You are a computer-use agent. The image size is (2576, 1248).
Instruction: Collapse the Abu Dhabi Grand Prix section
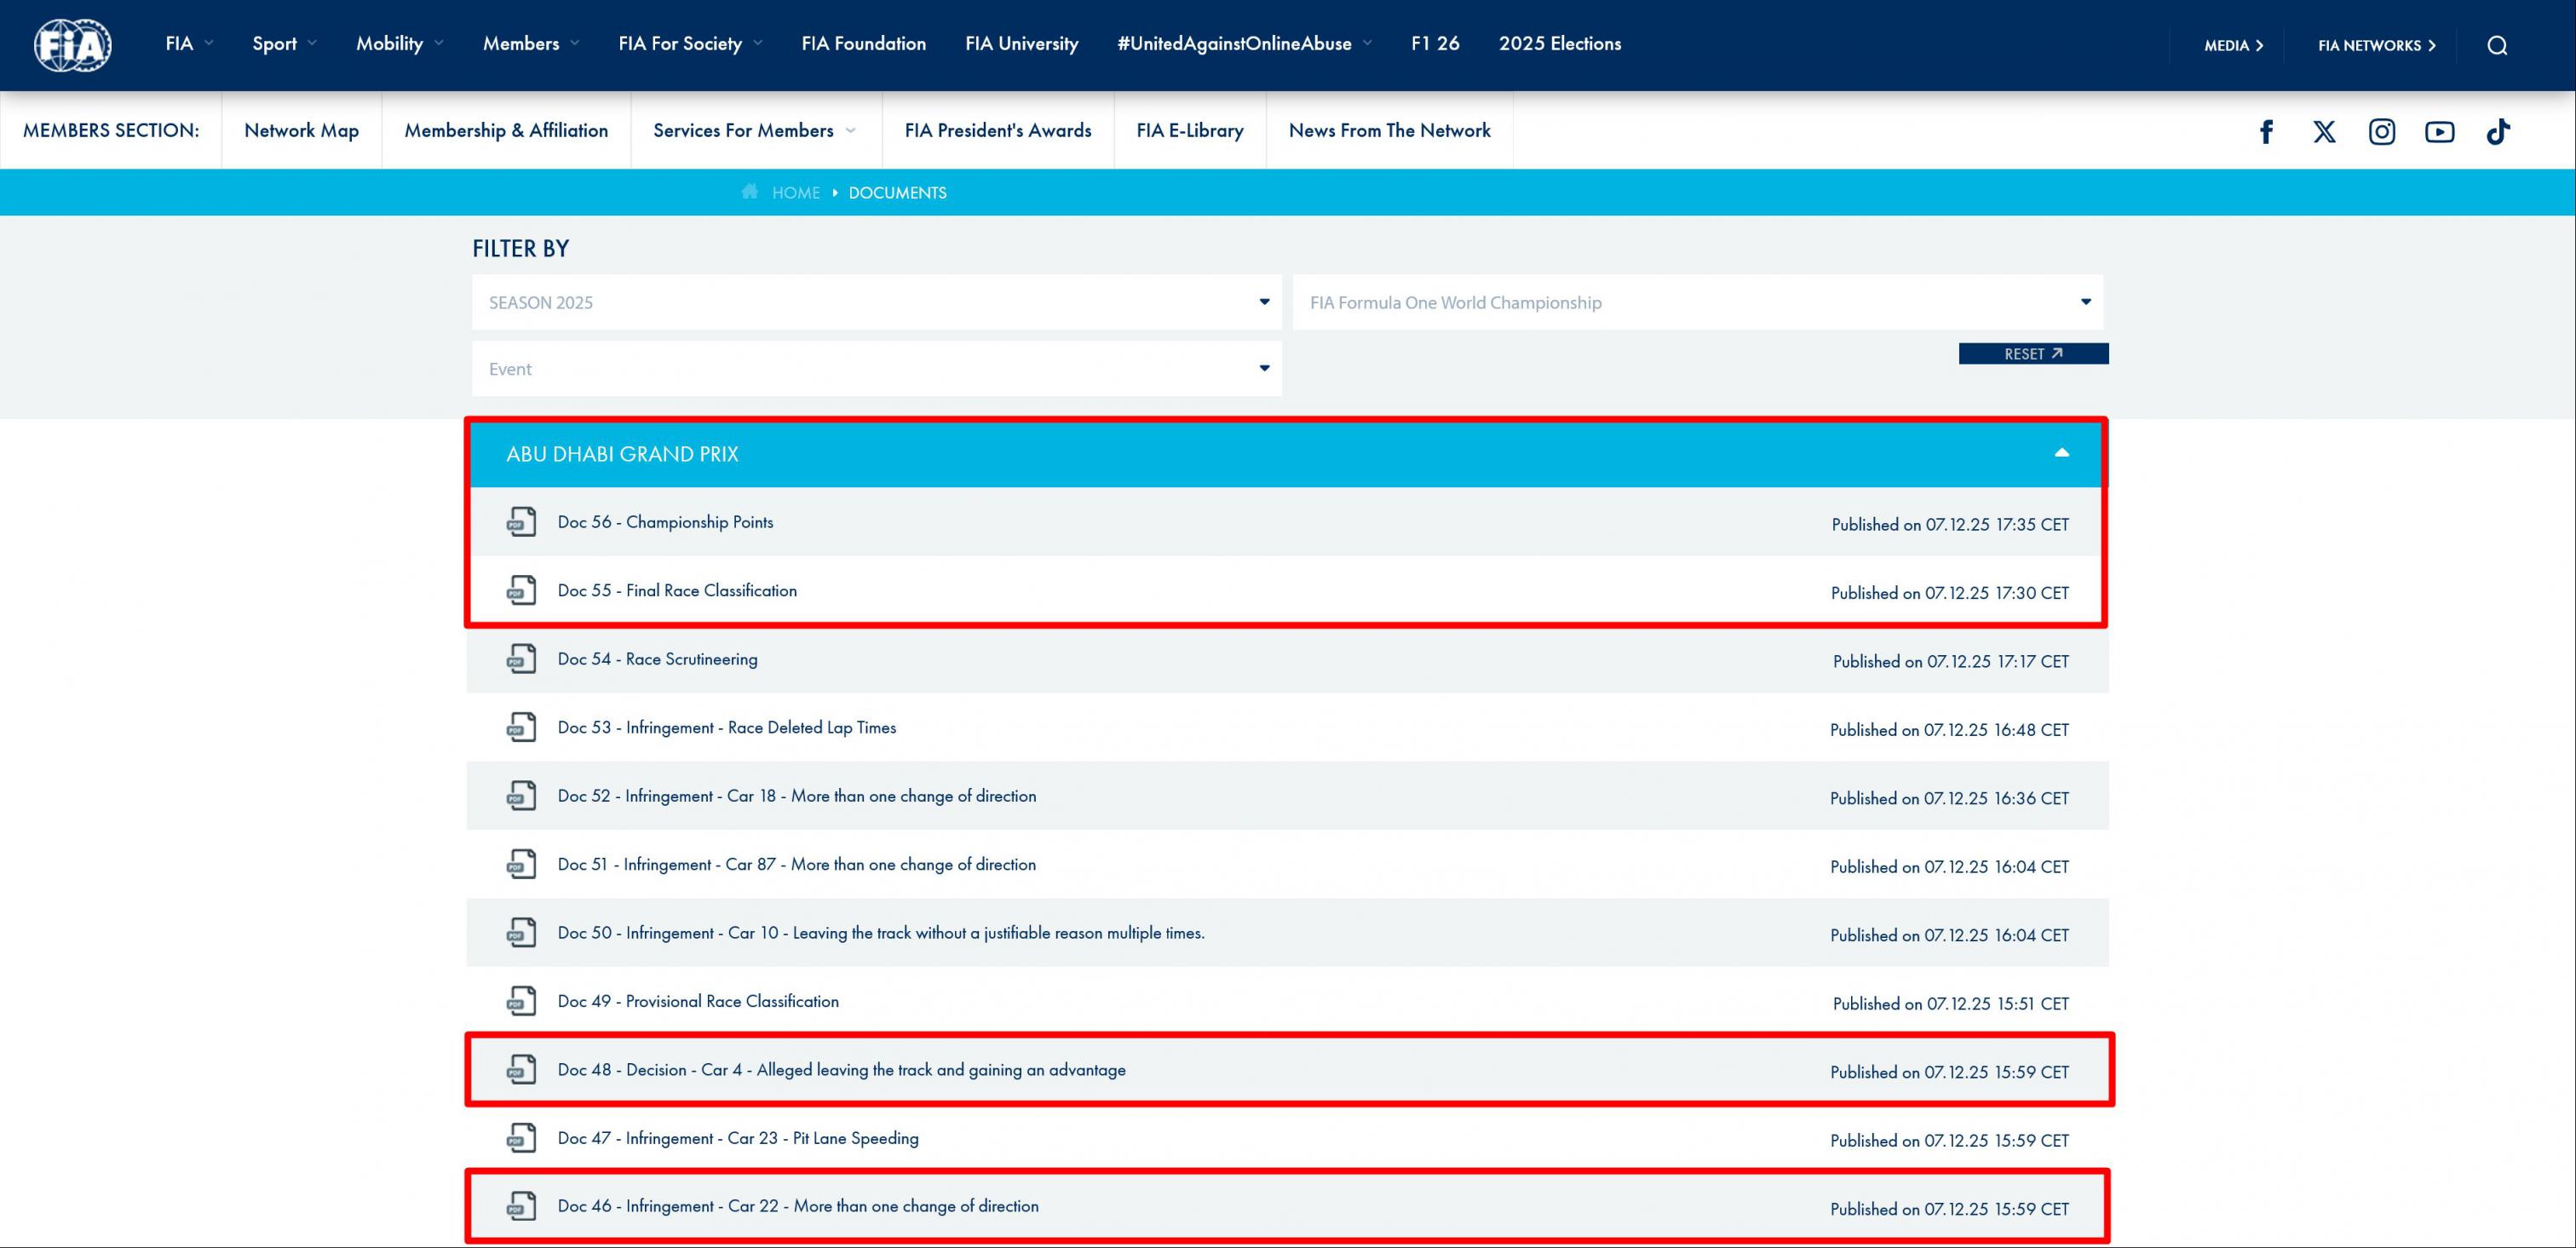pos(2061,453)
